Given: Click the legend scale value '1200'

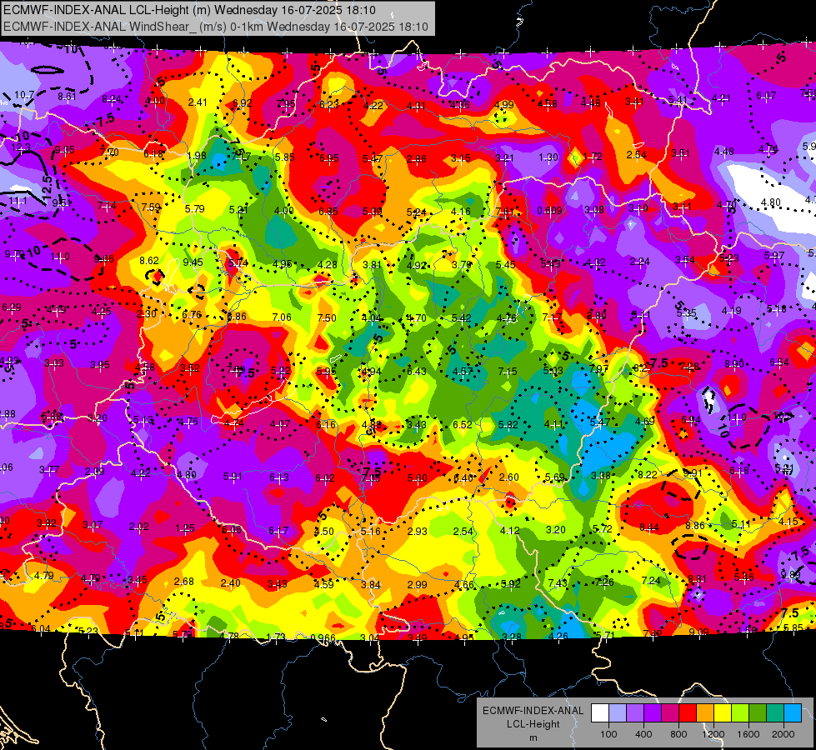Looking at the screenshot, I should point(713,734).
